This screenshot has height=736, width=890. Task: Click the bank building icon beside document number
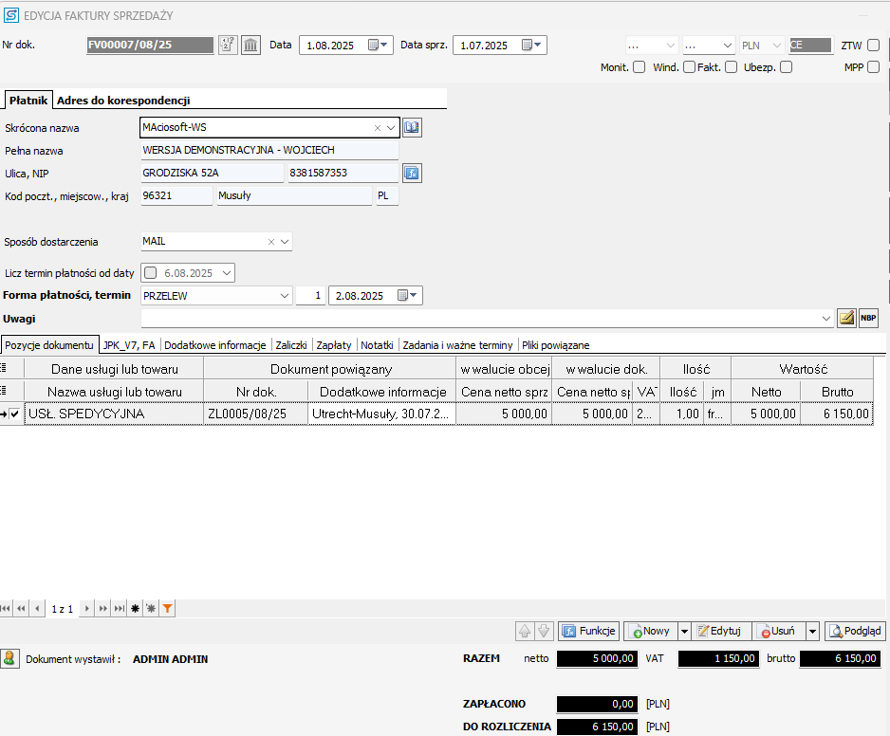tap(250, 46)
